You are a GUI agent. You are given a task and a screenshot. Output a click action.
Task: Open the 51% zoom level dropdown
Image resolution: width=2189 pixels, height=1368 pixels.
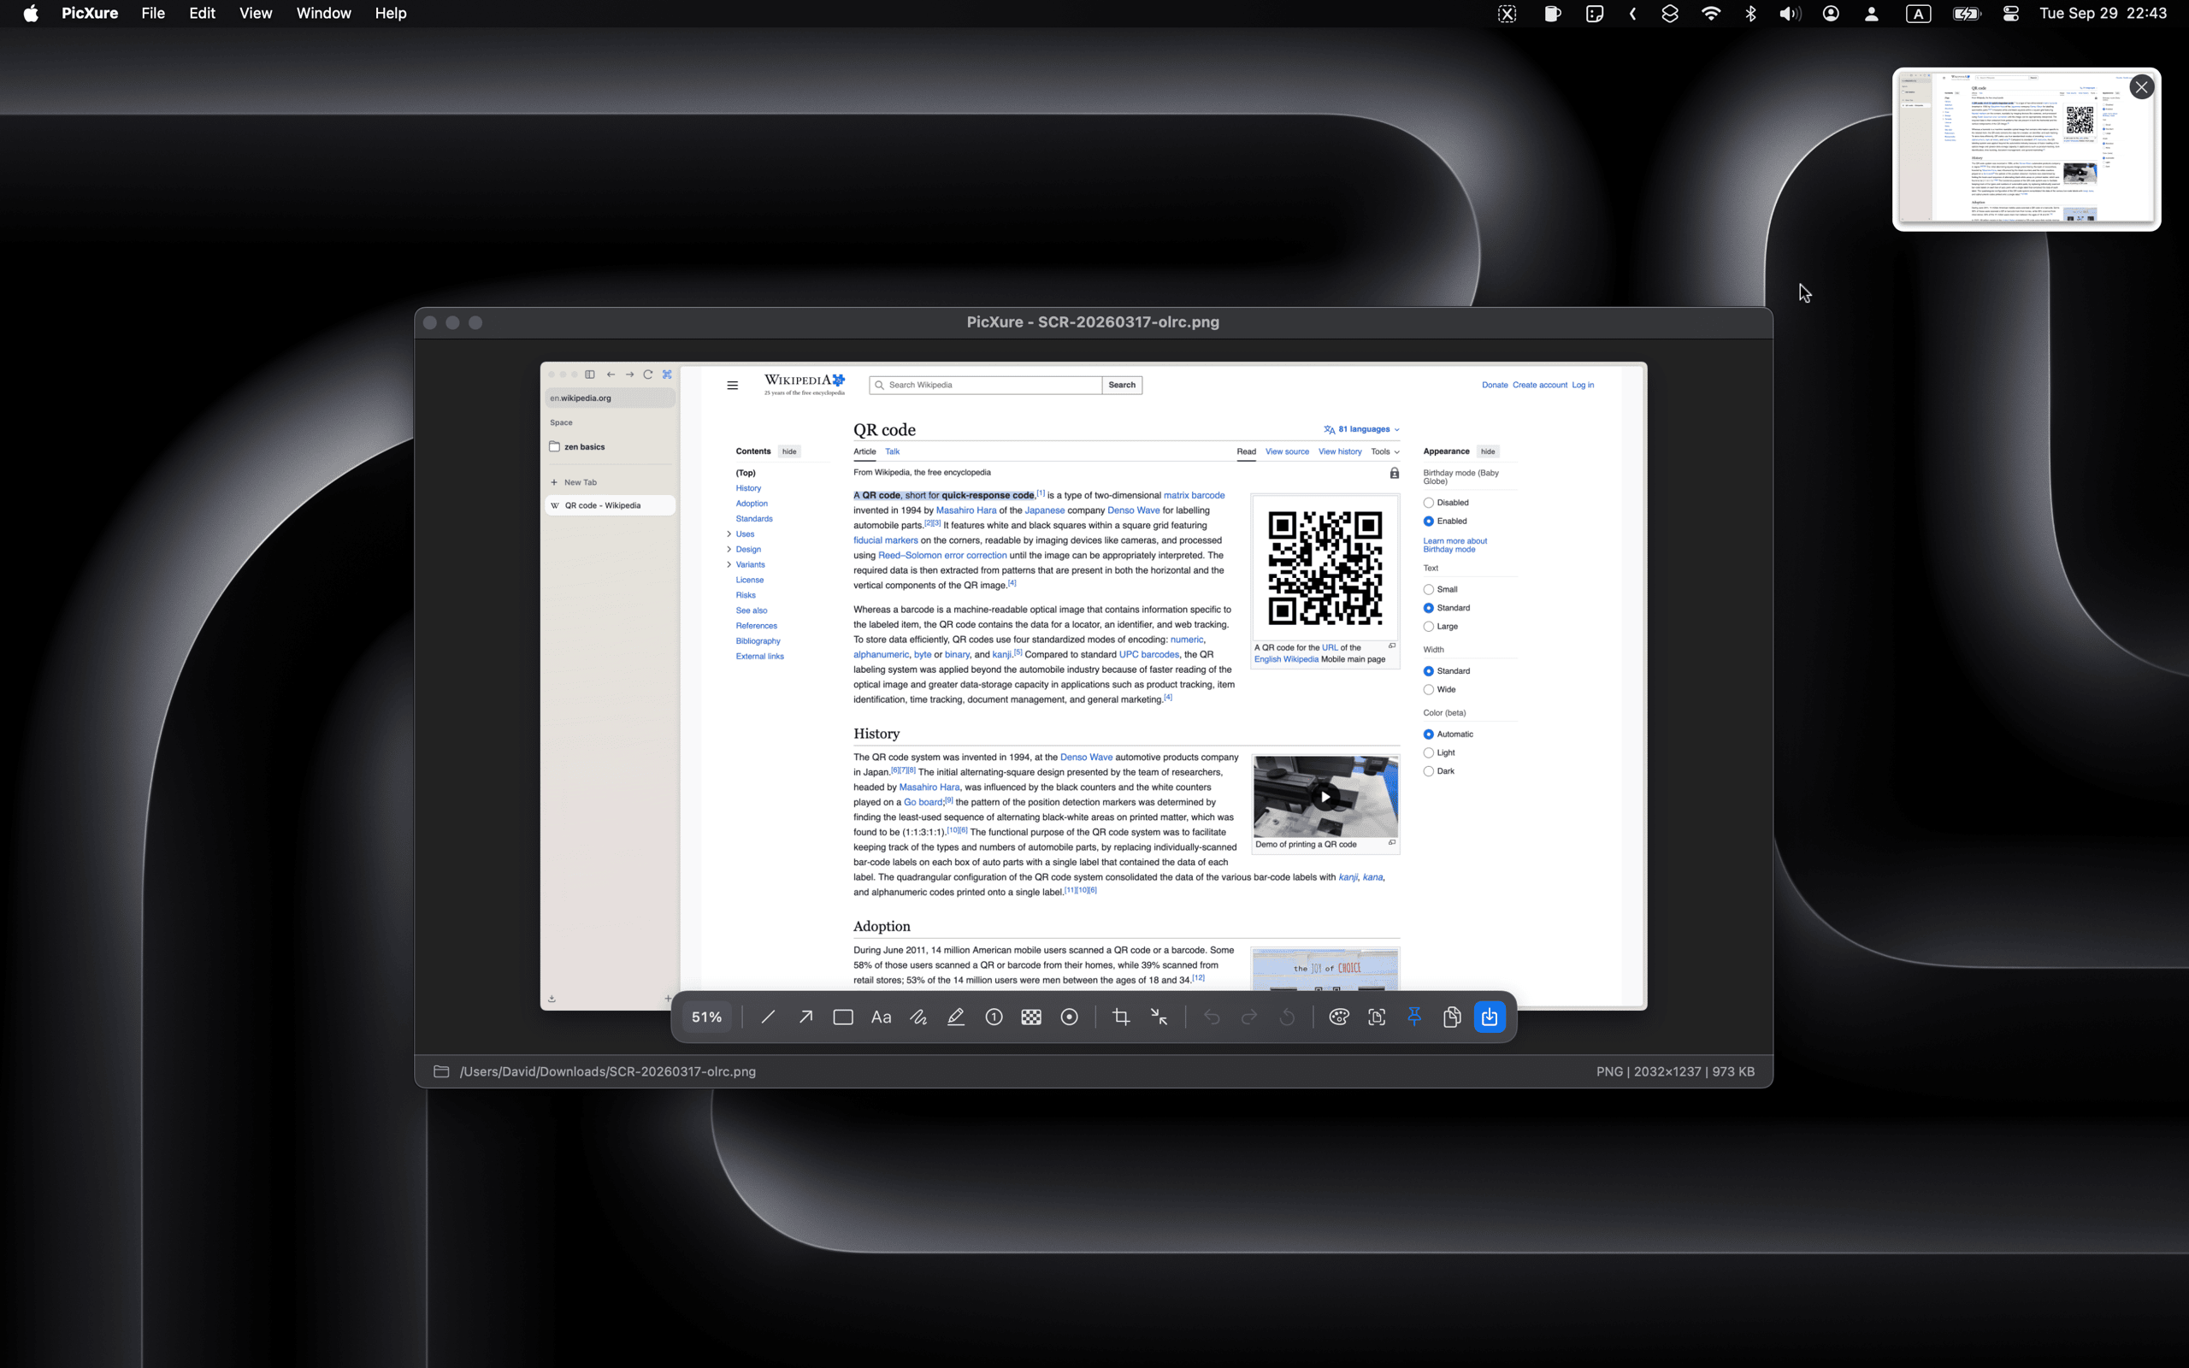(x=706, y=1017)
